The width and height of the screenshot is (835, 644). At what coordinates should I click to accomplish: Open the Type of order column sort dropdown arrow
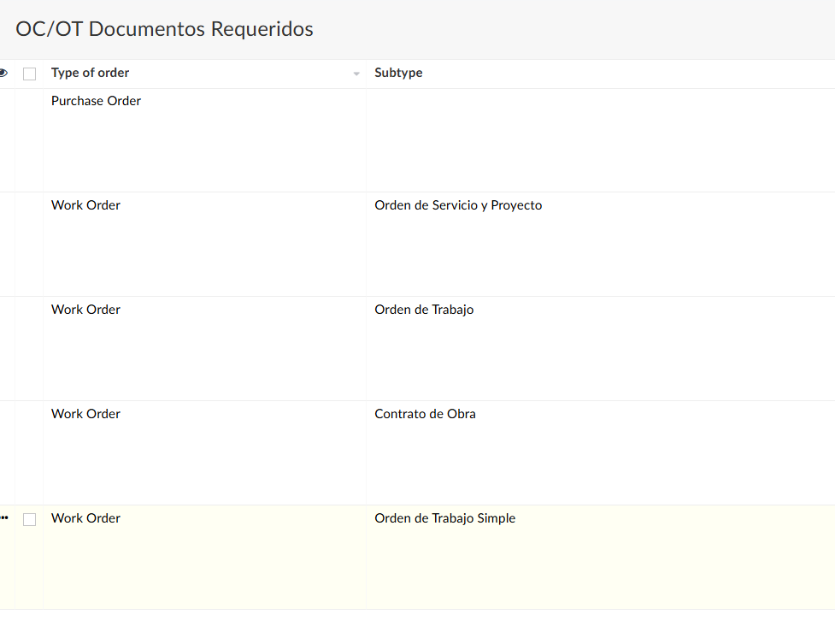pos(356,74)
